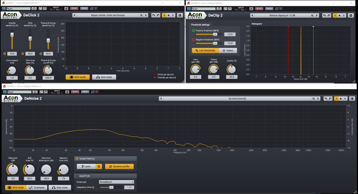
Task: Open the load preset folder icon in DeClip 2 host bar
Action: click(x=225, y=9)
